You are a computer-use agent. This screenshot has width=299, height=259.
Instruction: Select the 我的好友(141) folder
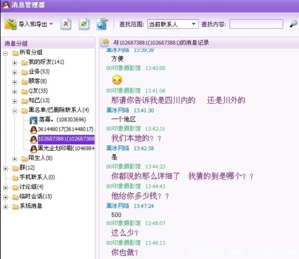(x=46, y=62)
